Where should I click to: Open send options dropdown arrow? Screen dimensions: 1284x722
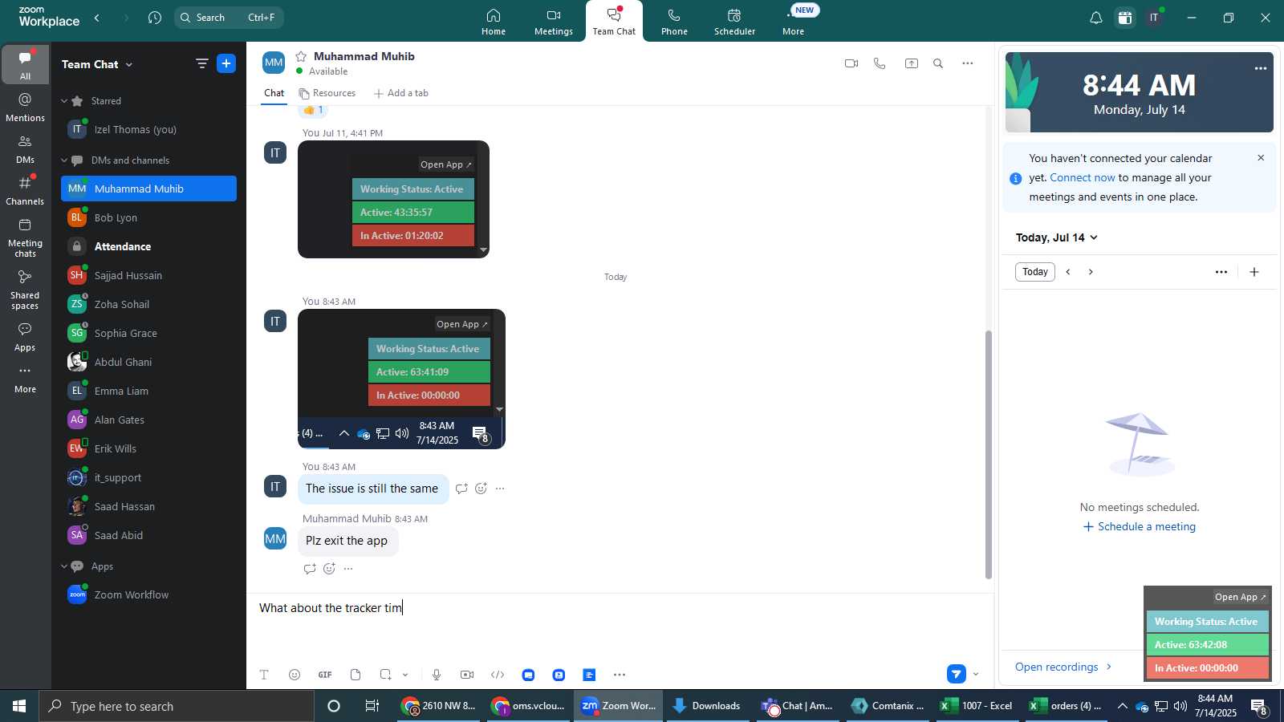[x=976, y=674]
